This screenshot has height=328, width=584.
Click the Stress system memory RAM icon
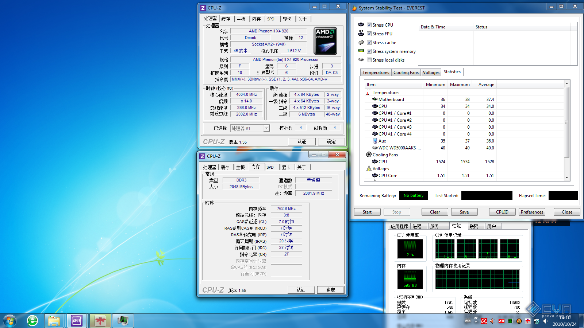(361, 51)
